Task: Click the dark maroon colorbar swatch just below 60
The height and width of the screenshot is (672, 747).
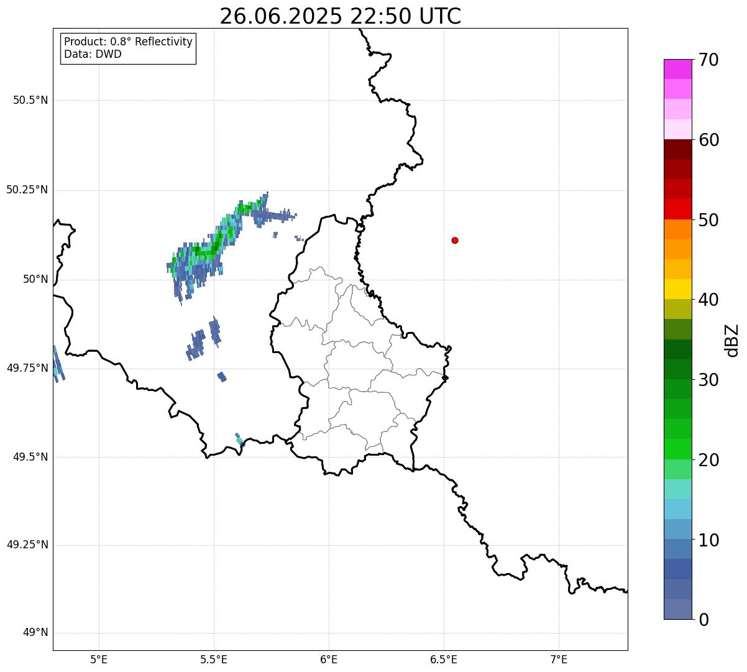Action: click(677, 149)
